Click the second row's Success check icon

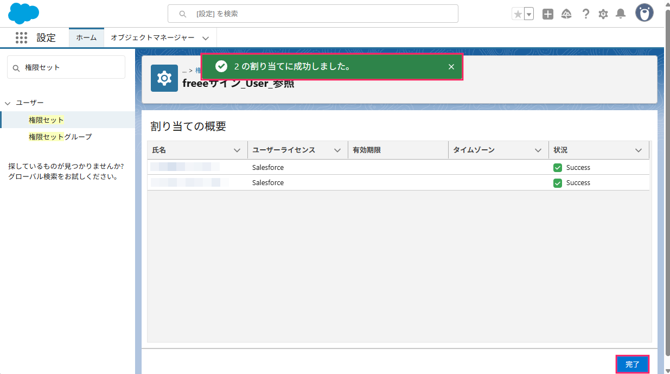point(558,183)
